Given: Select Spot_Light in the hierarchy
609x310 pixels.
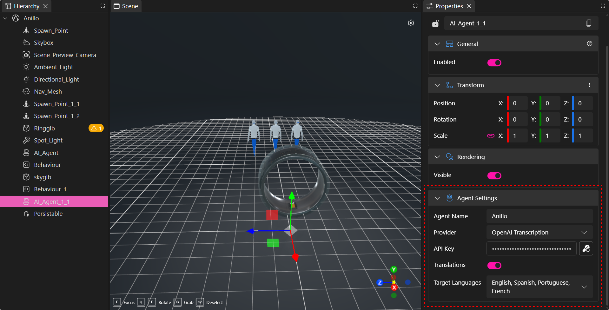Looking at the screenshot, I should click(x=48, y=141).
